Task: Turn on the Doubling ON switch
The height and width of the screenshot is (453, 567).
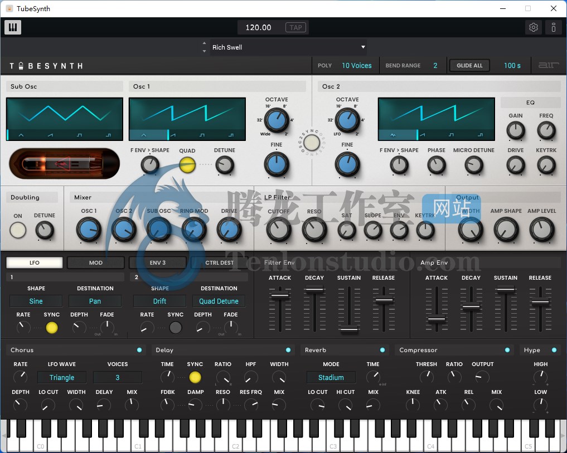Action: pos(18,230)
